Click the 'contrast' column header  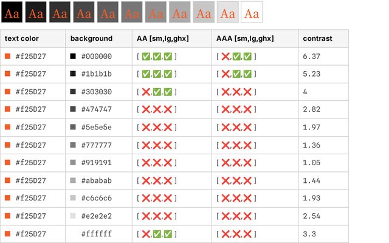click(317, 39)
